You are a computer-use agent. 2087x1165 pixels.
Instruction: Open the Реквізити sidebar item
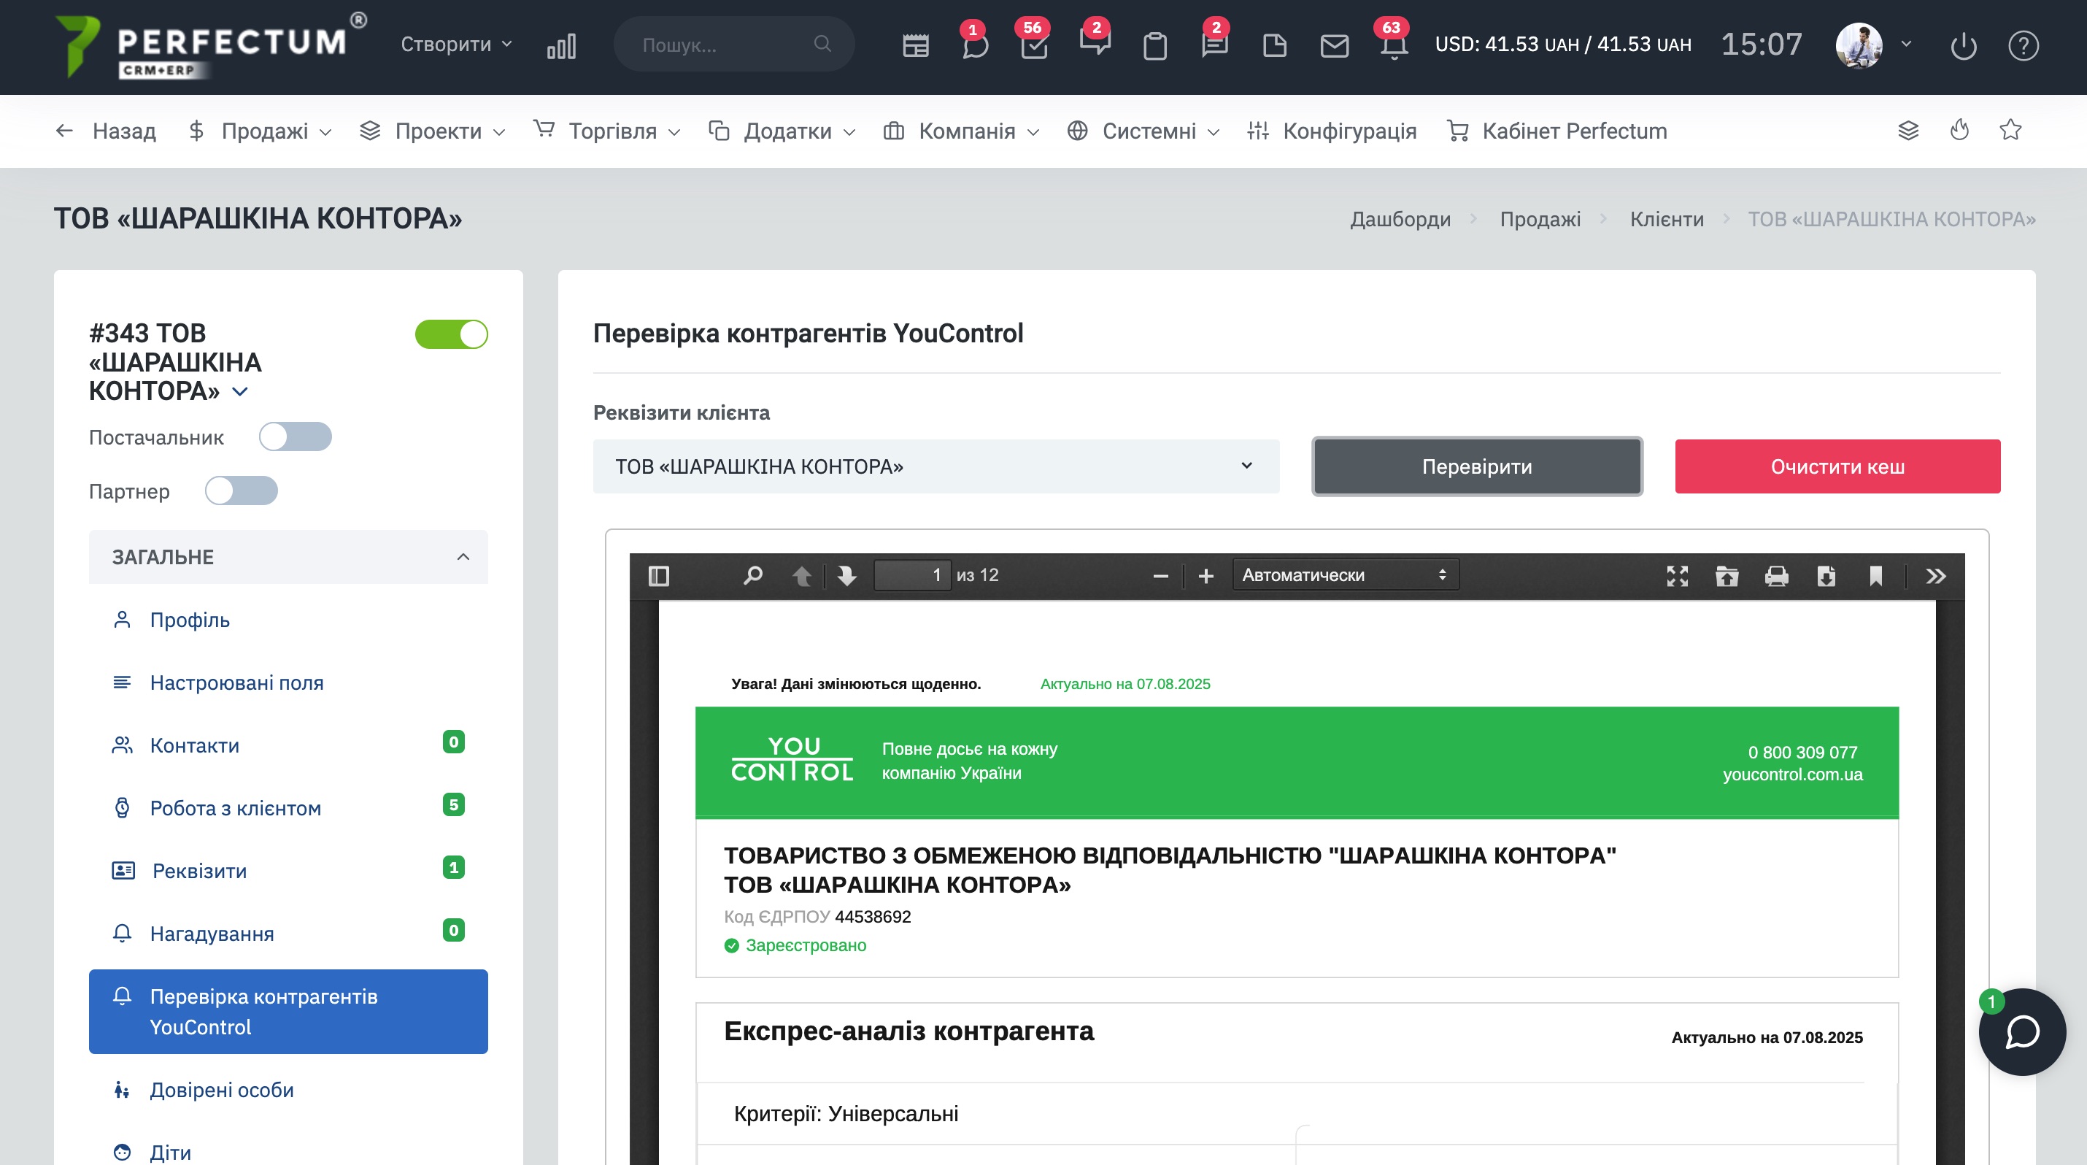[199, 871]
